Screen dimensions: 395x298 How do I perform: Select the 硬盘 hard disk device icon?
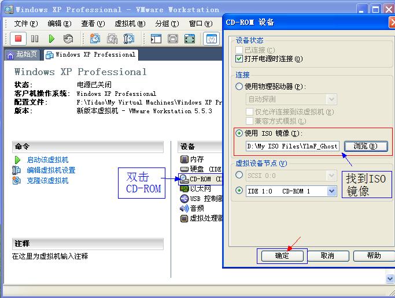[x=184, y=169]
